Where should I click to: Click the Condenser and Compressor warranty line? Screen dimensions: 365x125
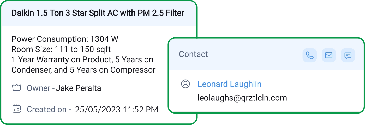pyautogui.click(x=83, y=70)
